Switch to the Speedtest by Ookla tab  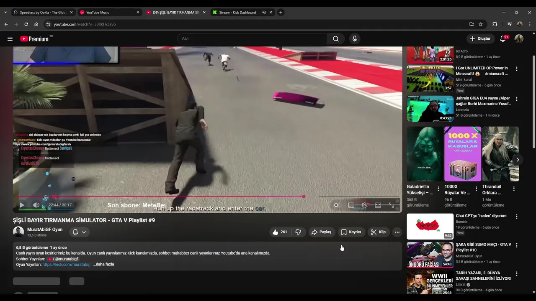[x=43, y=13]
